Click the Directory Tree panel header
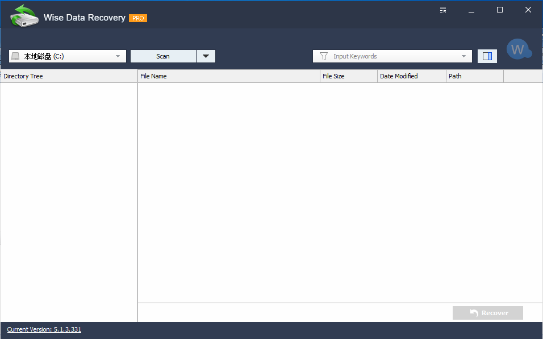543x339 pixels. (69, 76)
